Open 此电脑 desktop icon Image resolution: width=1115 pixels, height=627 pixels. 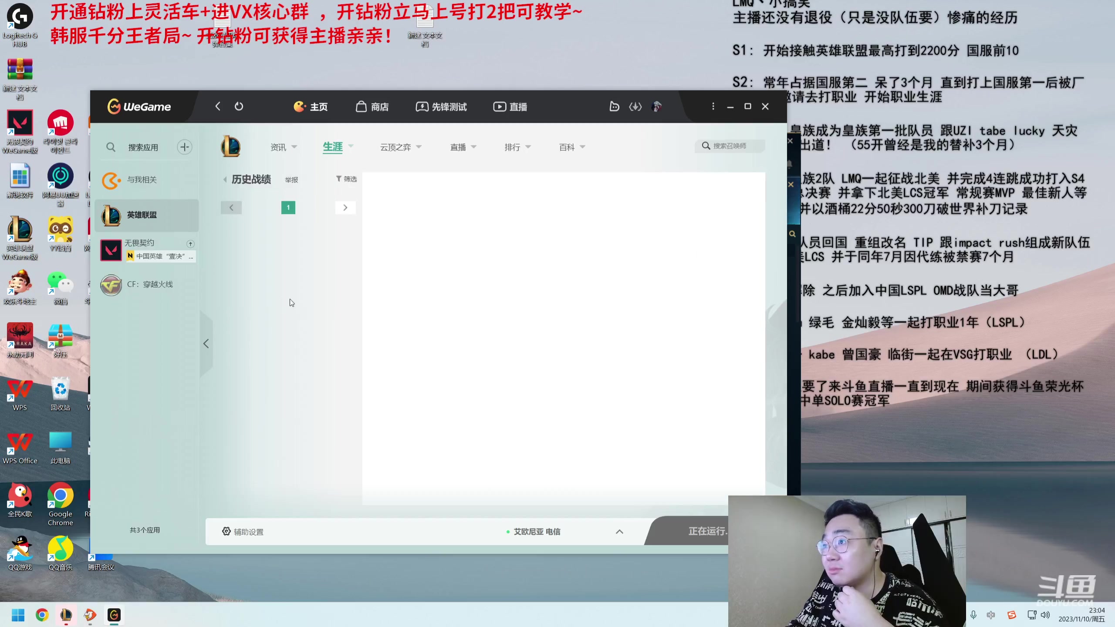[x=61, y=447]
